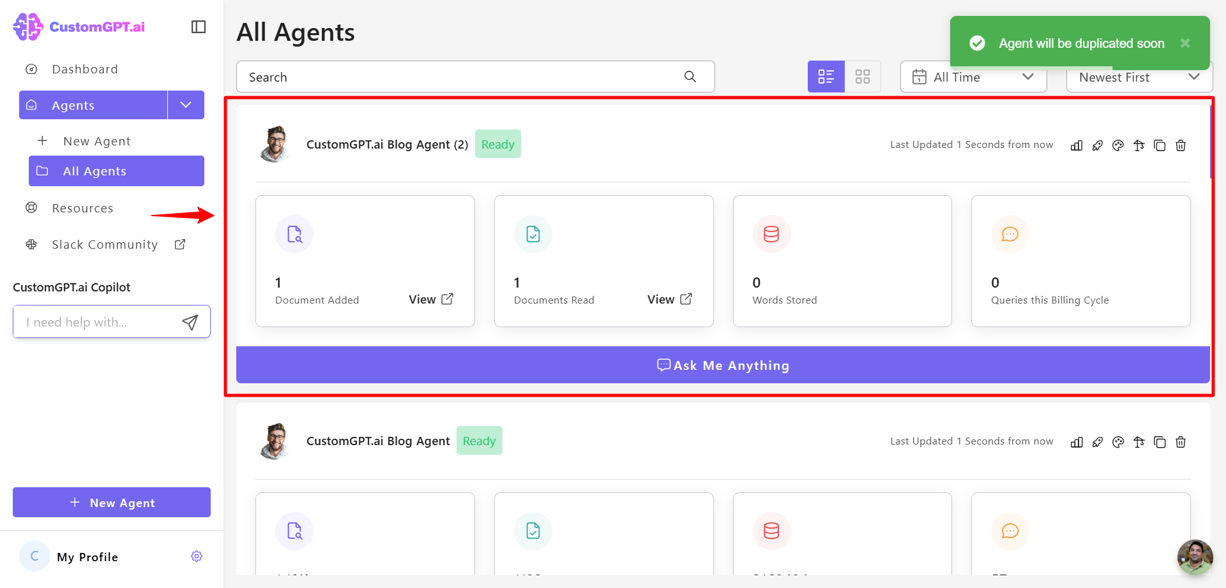Switch to grid view layout

point(863,77)
